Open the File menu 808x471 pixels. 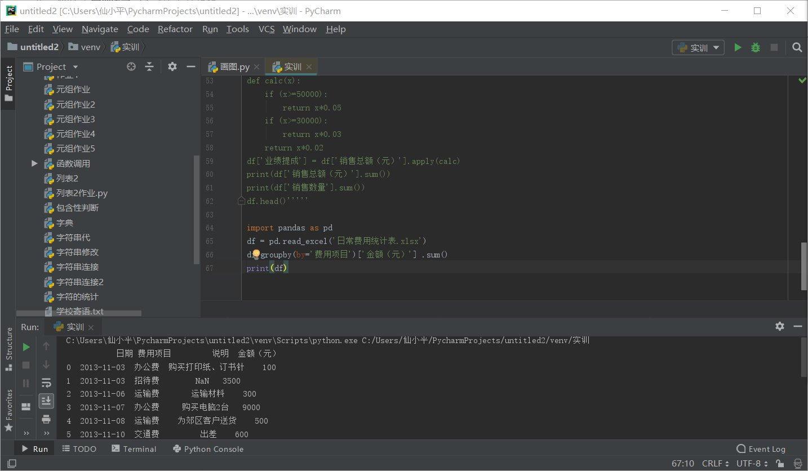point(12,29)
